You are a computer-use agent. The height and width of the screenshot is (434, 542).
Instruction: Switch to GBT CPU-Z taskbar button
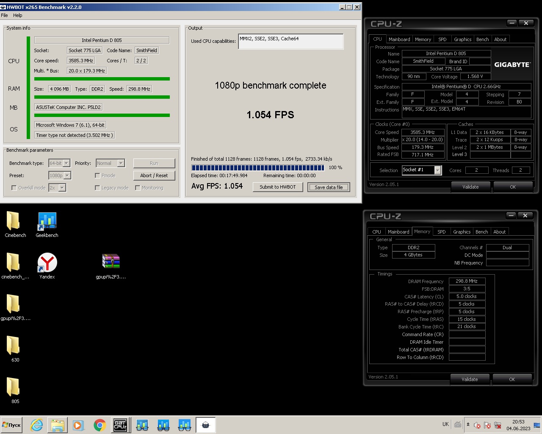pos(120,425)
